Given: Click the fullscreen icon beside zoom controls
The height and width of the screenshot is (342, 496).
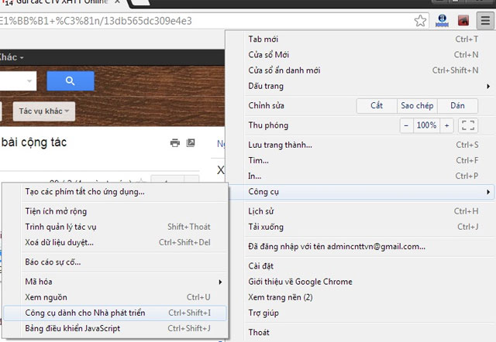Looking at the screenshot, I should click(468, 125).
